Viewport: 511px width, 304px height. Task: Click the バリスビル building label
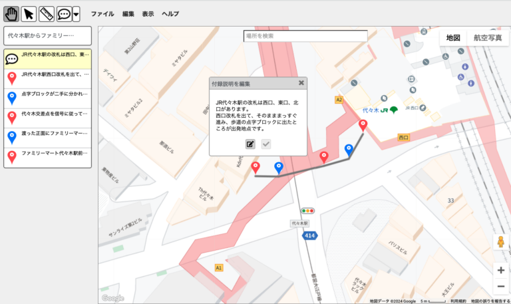click(x=398, y=247)
